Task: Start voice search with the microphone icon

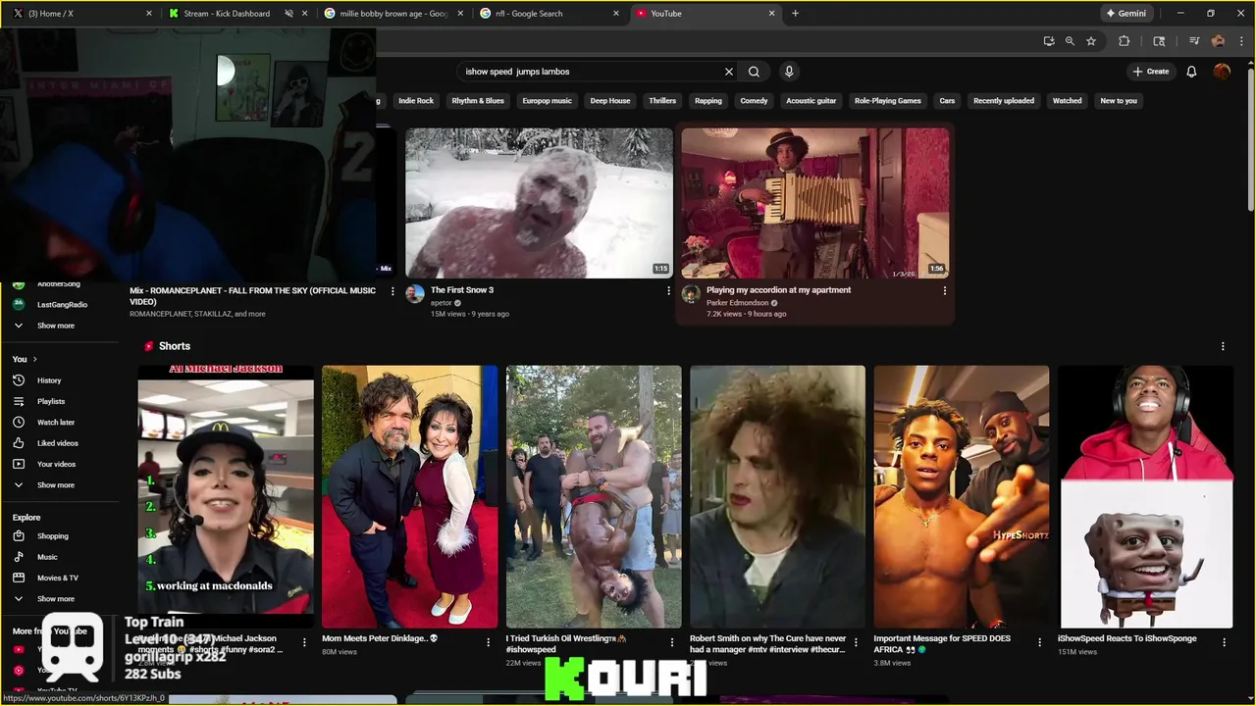Action: [x=788, y=72]
